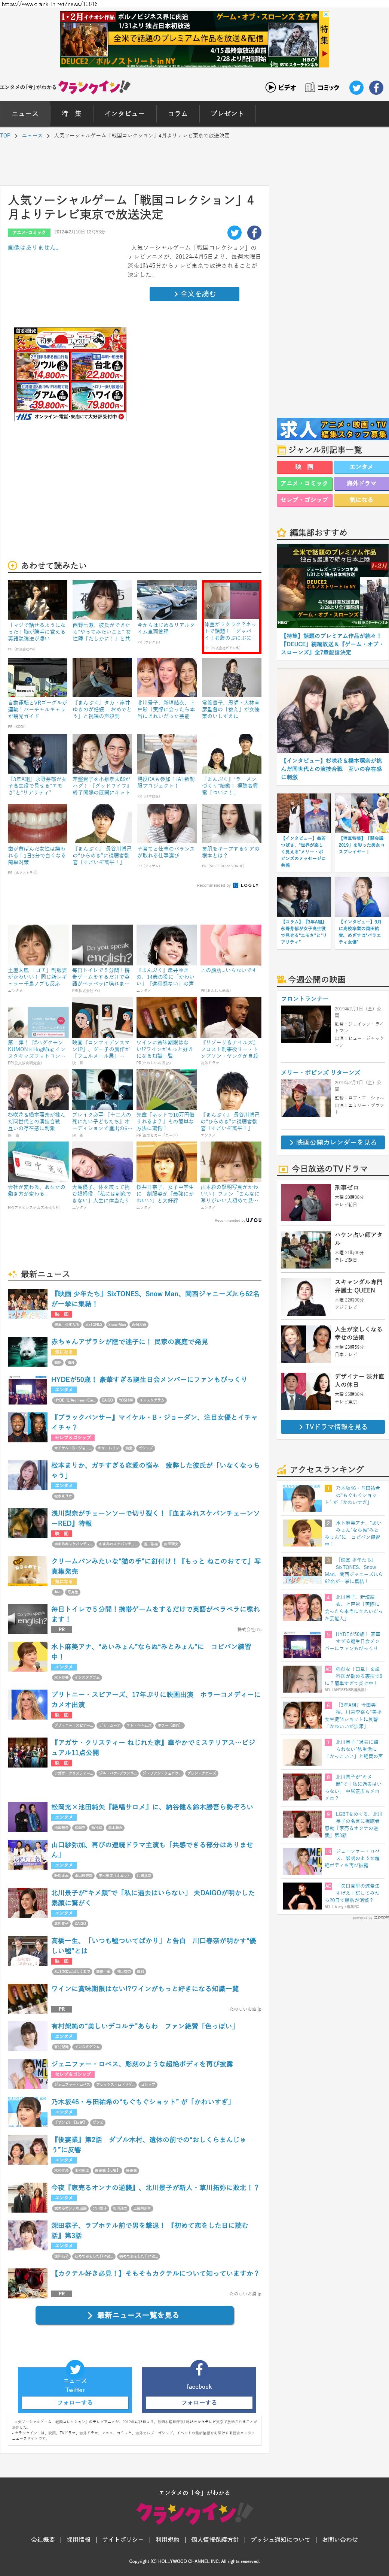Image resolution: width=389 pixels, height=2576 pixels.
Task: Select the 特集 navigation tab
Action: 72,114
